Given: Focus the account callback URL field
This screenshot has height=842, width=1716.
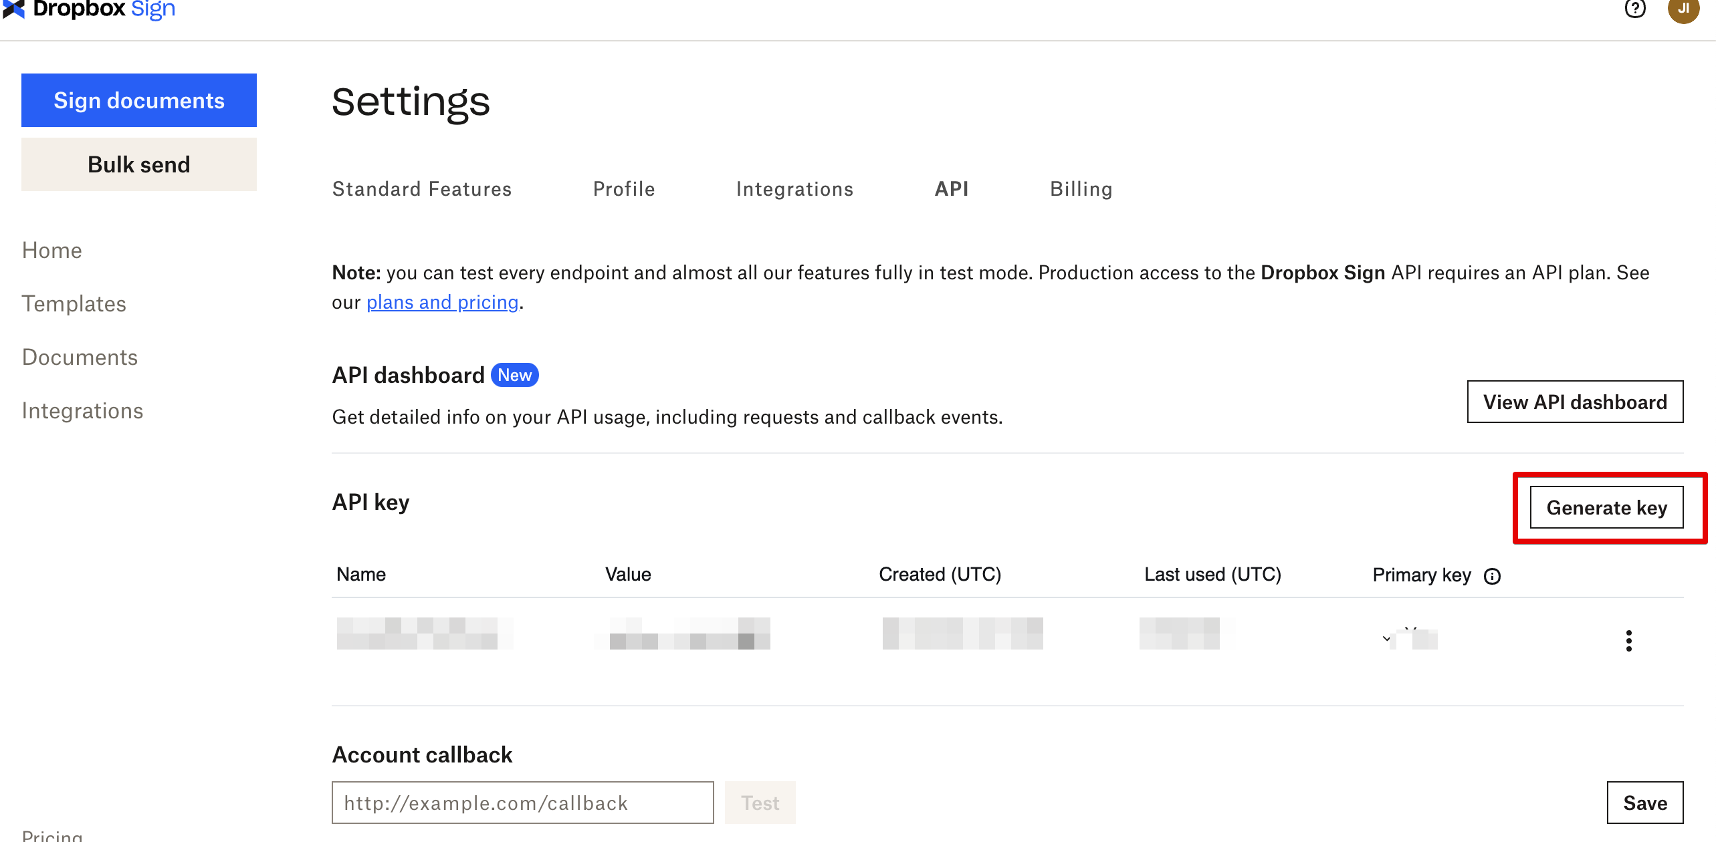Looking at the screenshot, I should pos(522,803).
